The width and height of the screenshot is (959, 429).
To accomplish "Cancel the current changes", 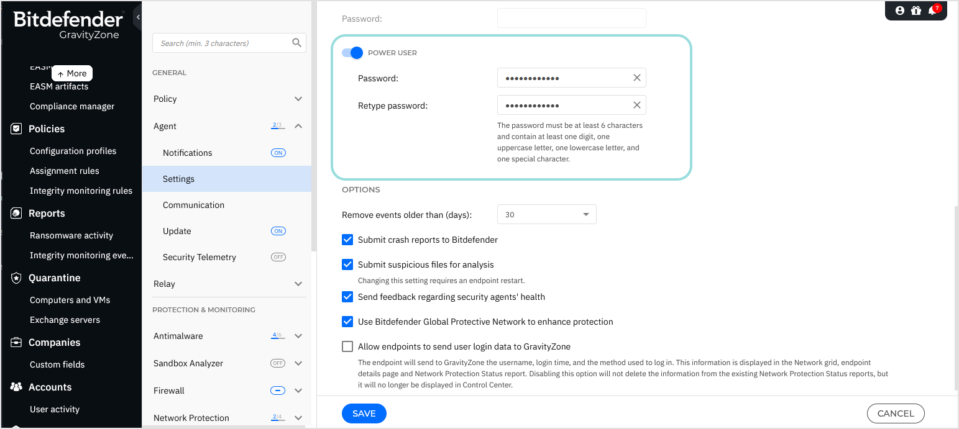I will (896, 413).
